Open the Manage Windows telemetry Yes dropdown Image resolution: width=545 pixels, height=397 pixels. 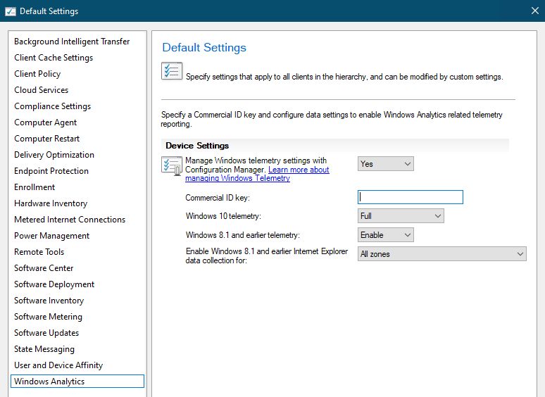pyautogui.click(x=385, y=164)
